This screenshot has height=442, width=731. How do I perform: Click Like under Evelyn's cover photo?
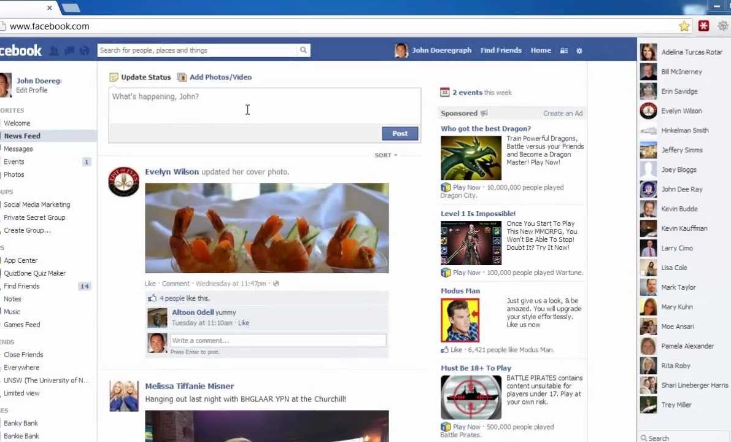[x=150, y=284]
